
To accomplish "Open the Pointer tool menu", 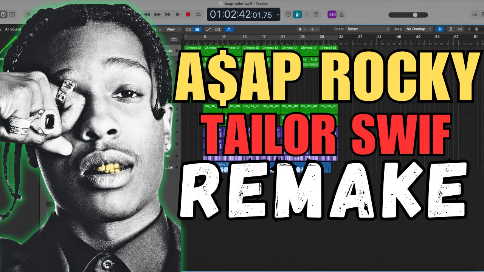I will 302,29.
